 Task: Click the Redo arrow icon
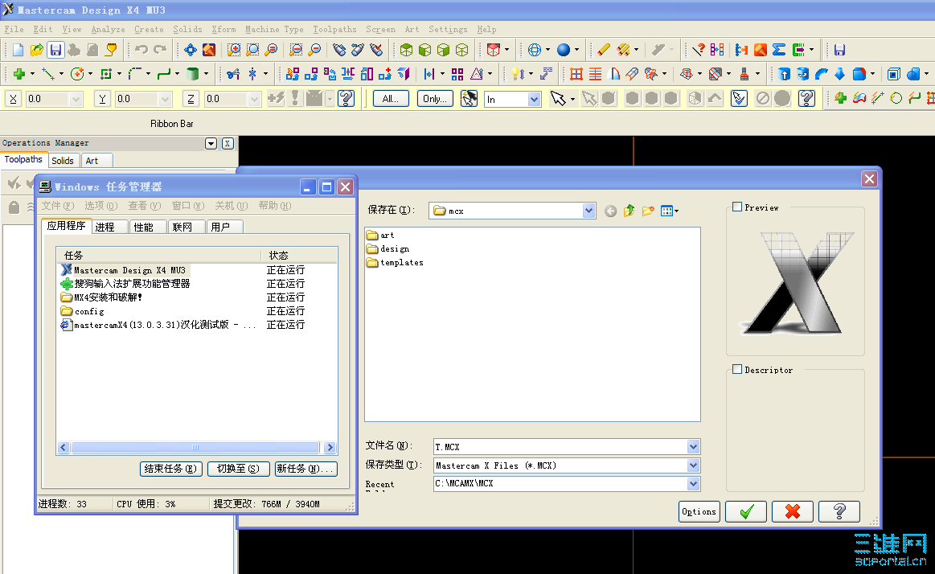(x=160, y=50)
